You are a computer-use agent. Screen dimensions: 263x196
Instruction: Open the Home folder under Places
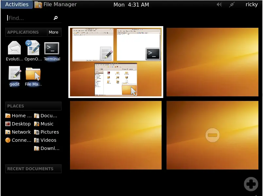[x=18, y=116]
